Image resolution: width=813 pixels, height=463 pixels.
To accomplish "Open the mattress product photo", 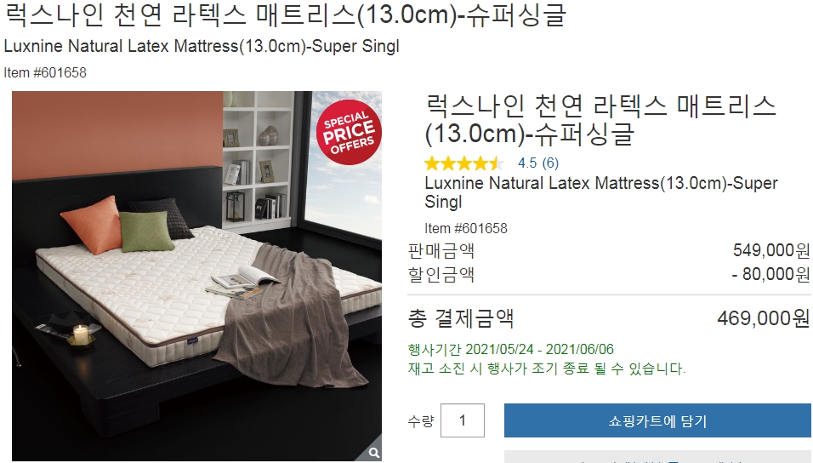I will [197, 276].
